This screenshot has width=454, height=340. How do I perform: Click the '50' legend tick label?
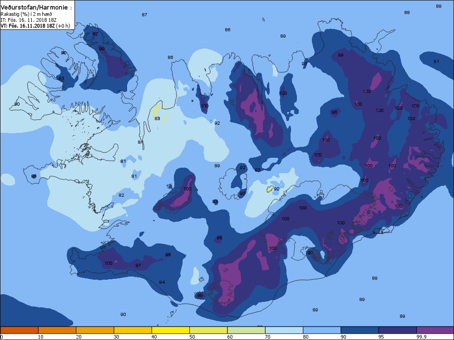tap(192, 337)
